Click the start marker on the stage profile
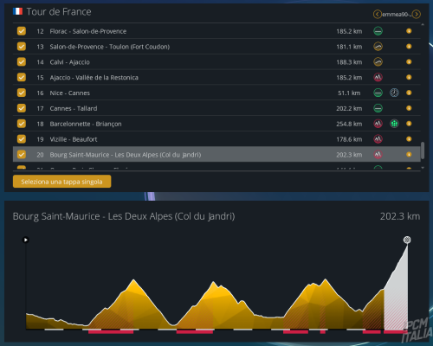 (26, 240)
